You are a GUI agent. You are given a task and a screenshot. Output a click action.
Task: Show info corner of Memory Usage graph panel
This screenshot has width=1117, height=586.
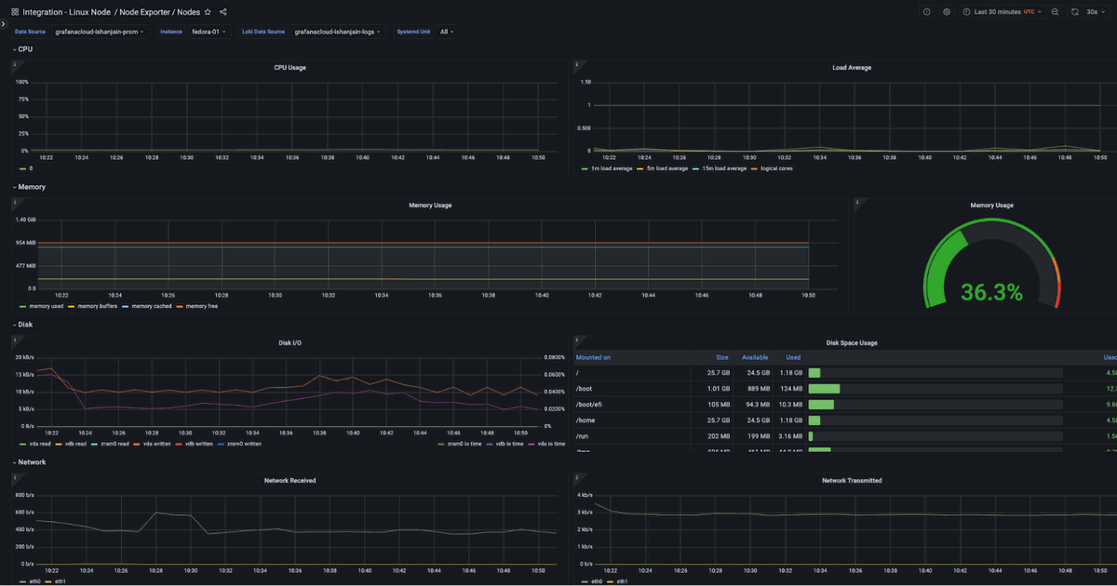(15, 202)
